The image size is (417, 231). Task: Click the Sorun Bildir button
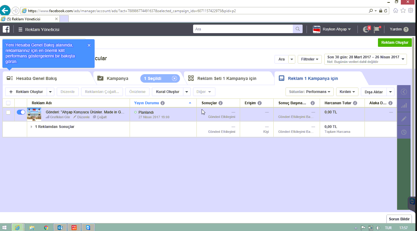click(399, 219)
